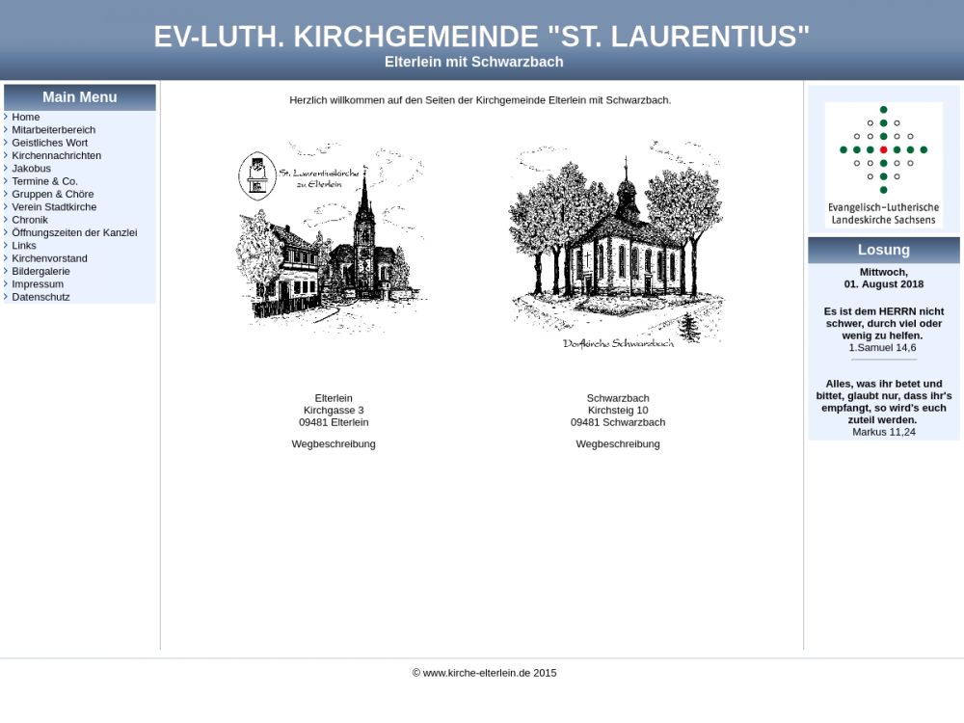Open the Chronik page
This screenshot has height=723, width=964.
pyautogui.click(x=29, y=220)
